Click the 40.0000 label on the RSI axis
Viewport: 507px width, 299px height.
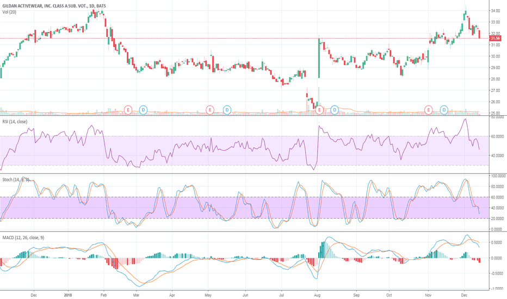click(497, 155)
